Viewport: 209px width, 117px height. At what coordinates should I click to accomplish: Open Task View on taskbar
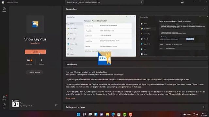(90, 114)
